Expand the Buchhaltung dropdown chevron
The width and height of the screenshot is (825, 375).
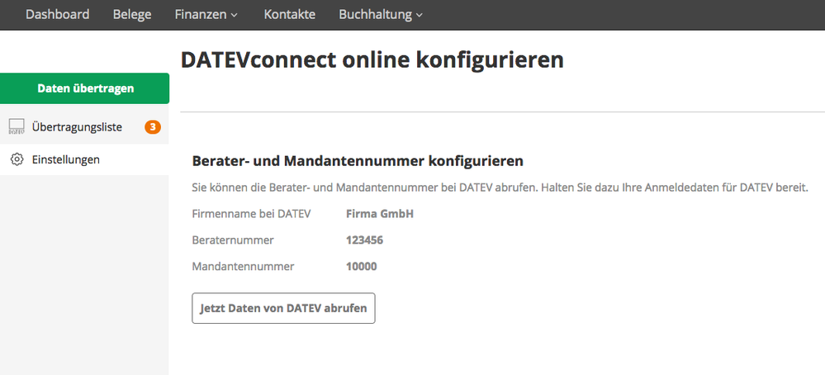point(420,15)
